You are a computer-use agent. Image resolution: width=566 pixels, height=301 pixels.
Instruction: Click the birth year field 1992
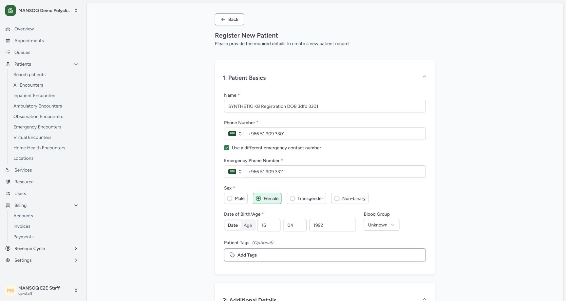pyautogui.click(x=332, y=225)
